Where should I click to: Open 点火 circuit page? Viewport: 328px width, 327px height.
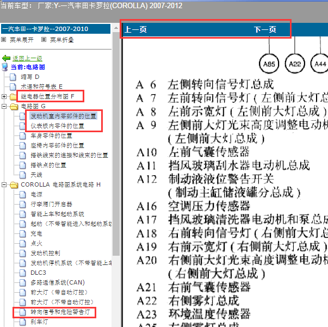coord(36,244)
